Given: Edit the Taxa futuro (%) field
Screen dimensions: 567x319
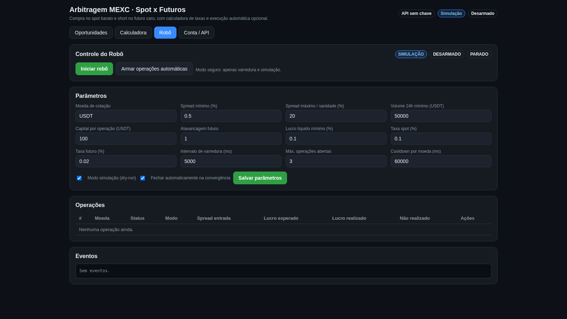Looking at the screenshot, I should click(x=126, y=161).
